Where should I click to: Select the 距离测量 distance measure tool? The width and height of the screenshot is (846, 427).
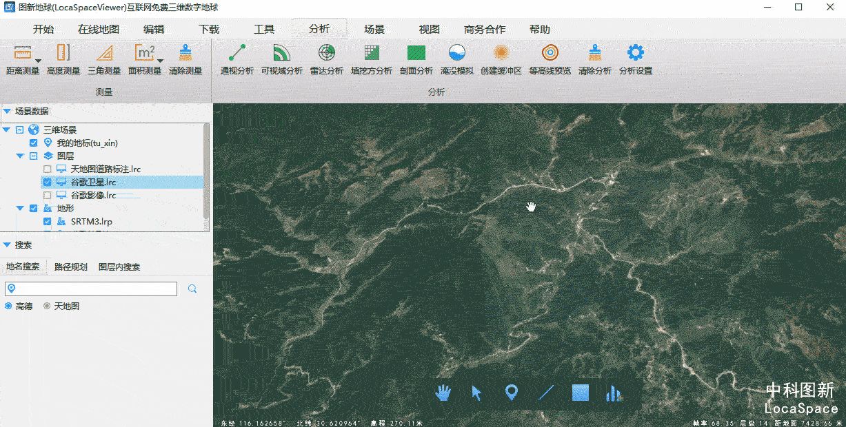(22, 59)
